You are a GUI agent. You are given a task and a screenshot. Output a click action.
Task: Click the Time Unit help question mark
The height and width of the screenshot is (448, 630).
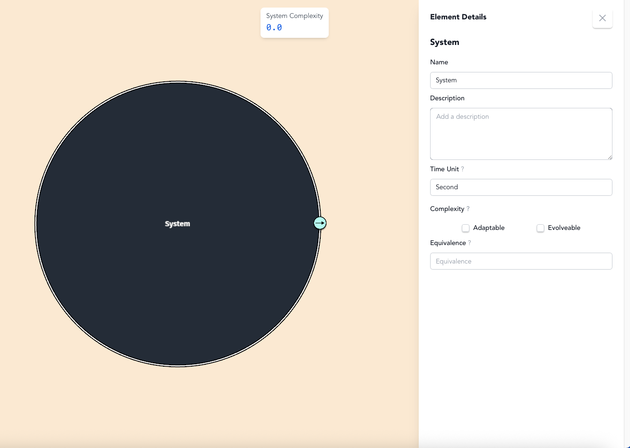[x=462, y=169]
